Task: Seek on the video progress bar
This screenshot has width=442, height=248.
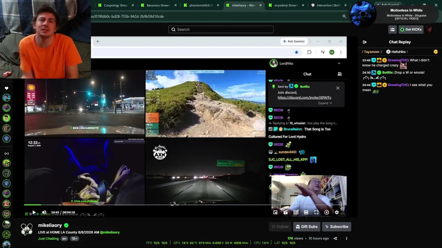Action: (x=185, y=205)
